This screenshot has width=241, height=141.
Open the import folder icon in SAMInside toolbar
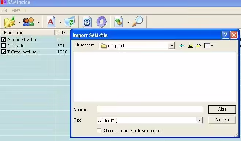coord(10,22)
